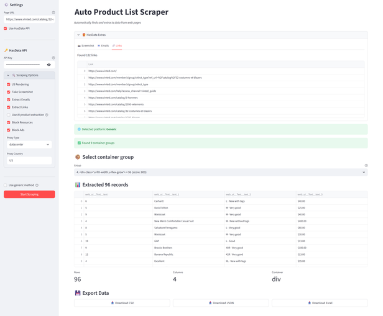The image size is (383, 316).
Task: Click the L · New with tags cell
Action: point(260,201)
